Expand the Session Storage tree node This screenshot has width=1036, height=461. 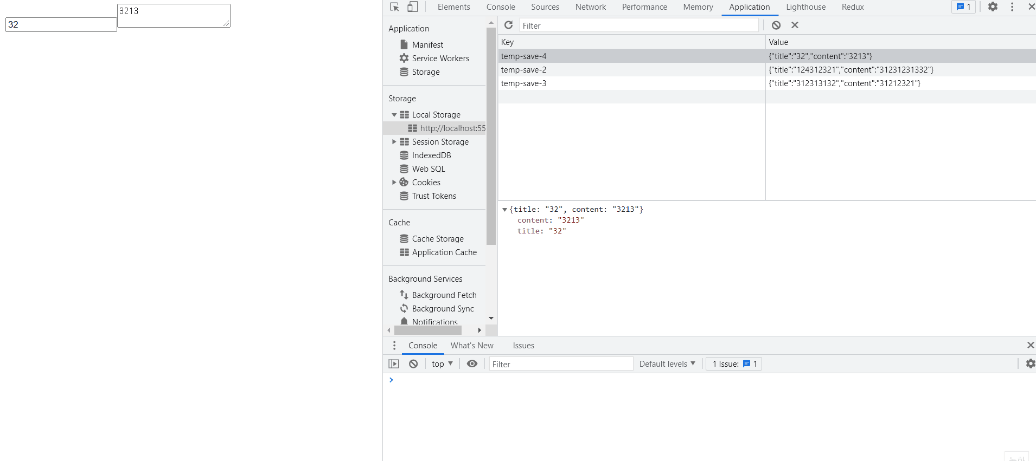[x=394, y=142]
